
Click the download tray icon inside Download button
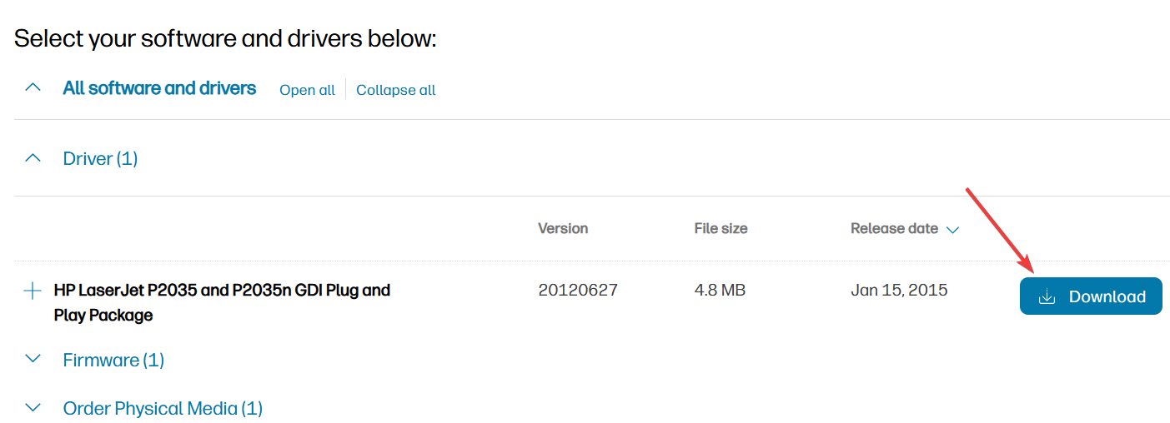[x=1047, y=296]
